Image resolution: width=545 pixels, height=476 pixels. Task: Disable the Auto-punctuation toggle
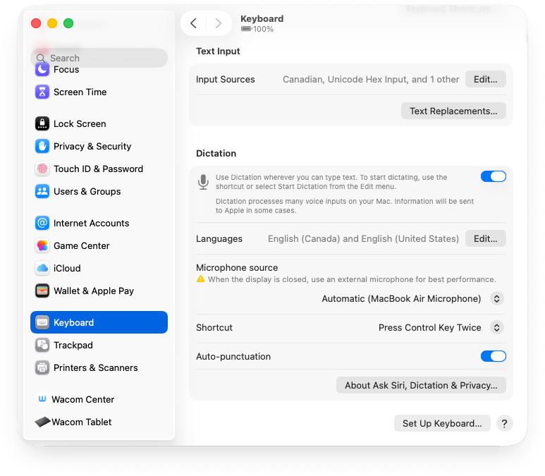[494, 356]
